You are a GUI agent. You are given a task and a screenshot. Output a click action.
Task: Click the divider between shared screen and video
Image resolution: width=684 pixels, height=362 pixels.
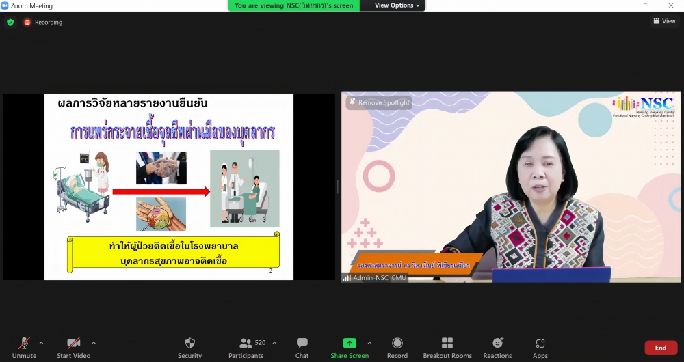point(338,186)
